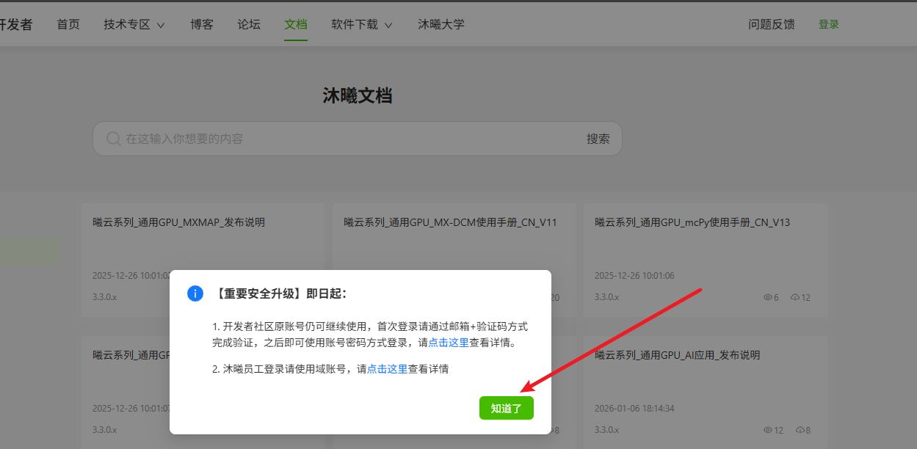The height and width of the screenshot is (449, 917).
Task: Click the magnifier icon in the search box
Action: pos(113,139)
